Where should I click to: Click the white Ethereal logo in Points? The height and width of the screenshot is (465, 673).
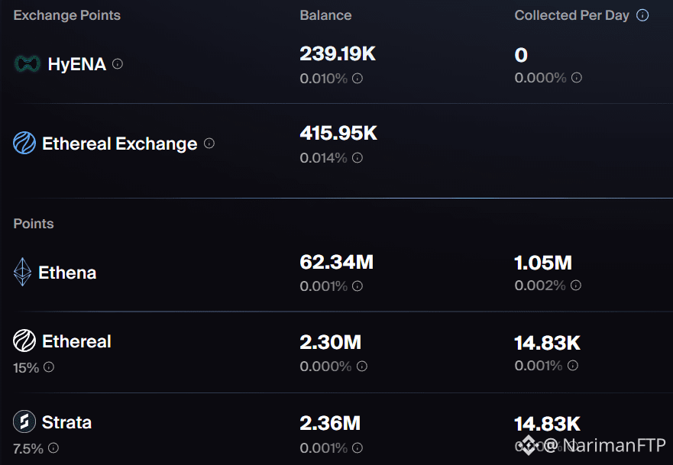coord(24,341)
